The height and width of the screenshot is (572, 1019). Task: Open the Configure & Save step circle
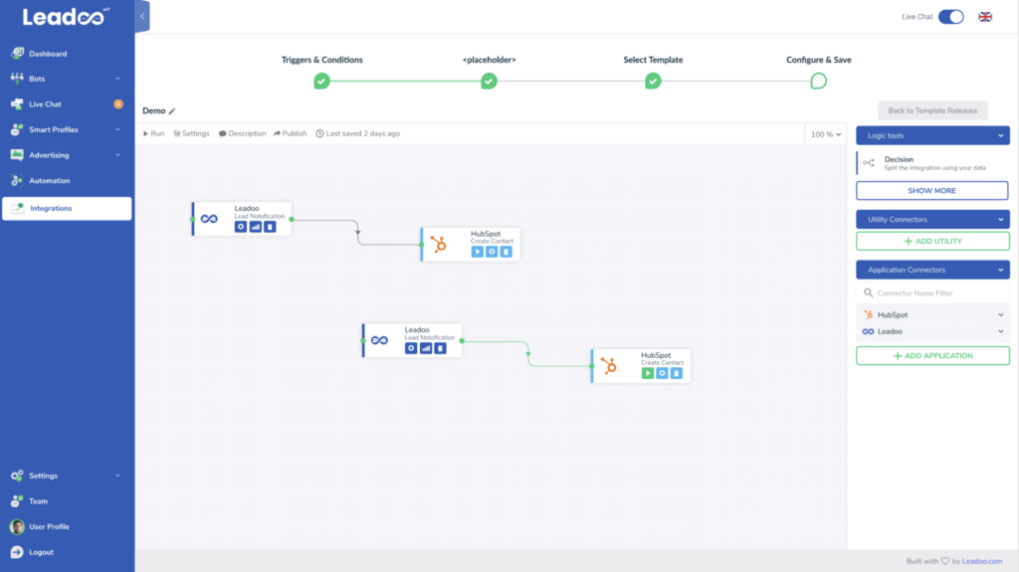click(818, 82)
